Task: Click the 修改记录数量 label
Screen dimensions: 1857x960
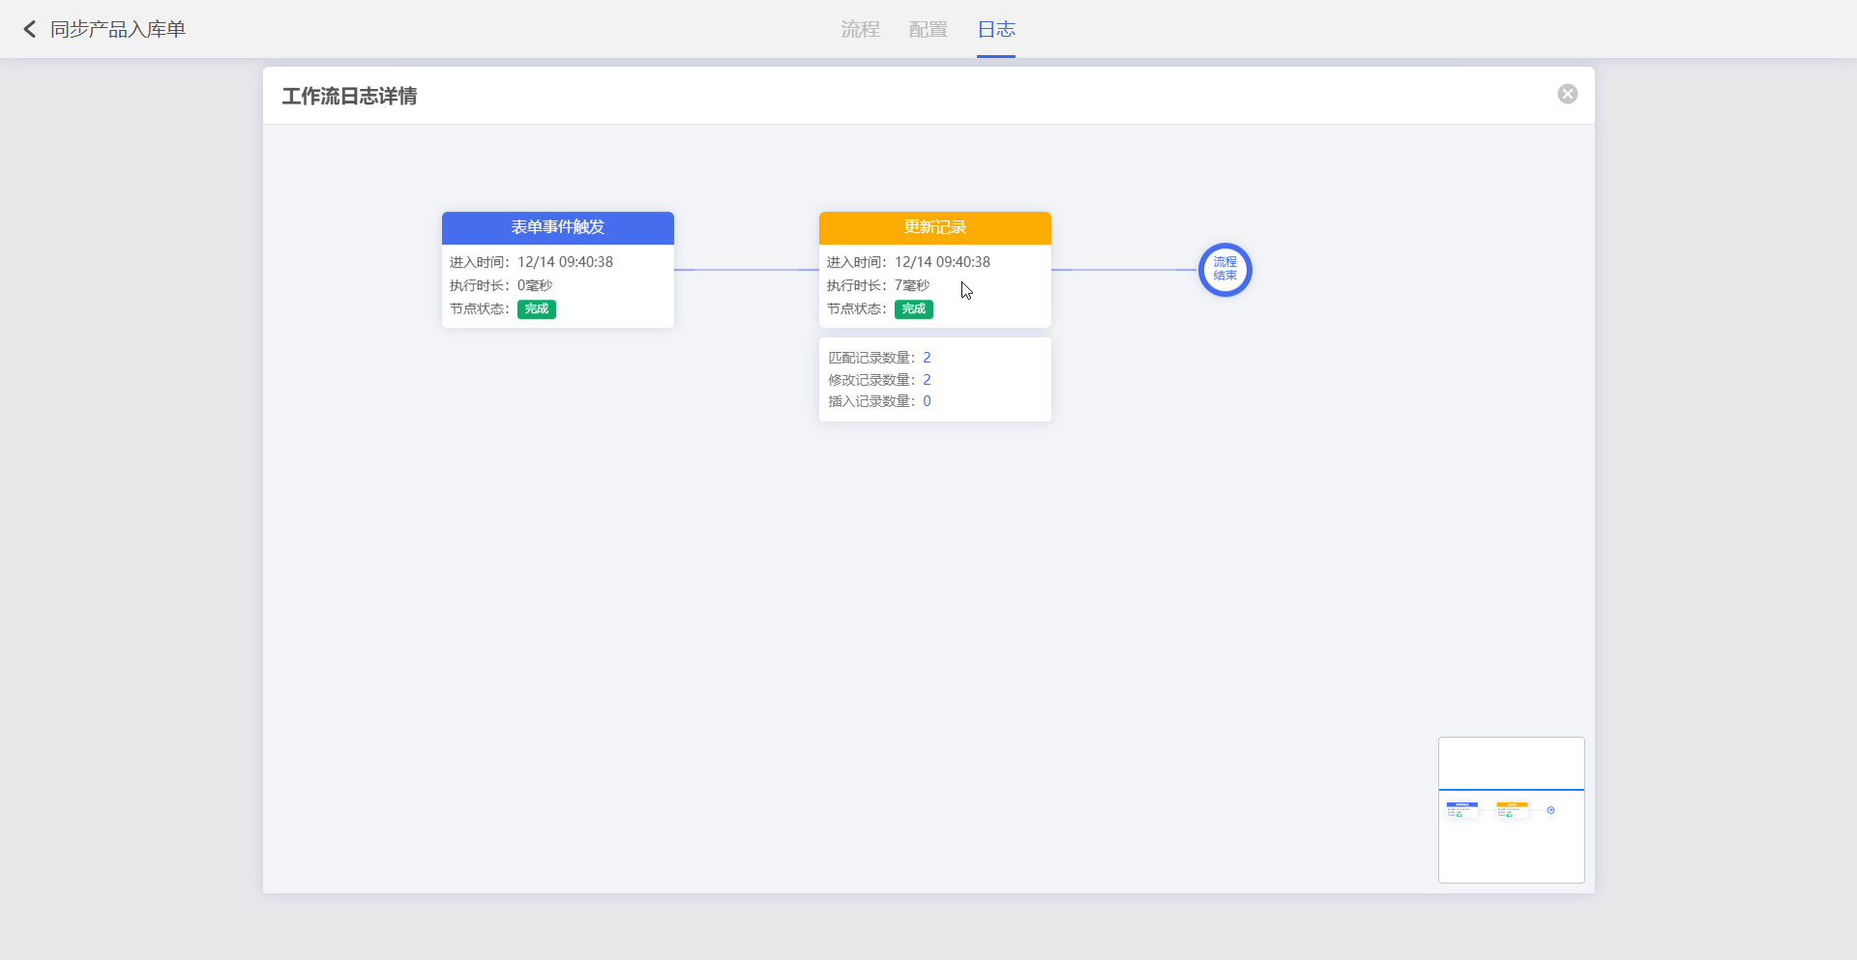Action: coord(871,380)
